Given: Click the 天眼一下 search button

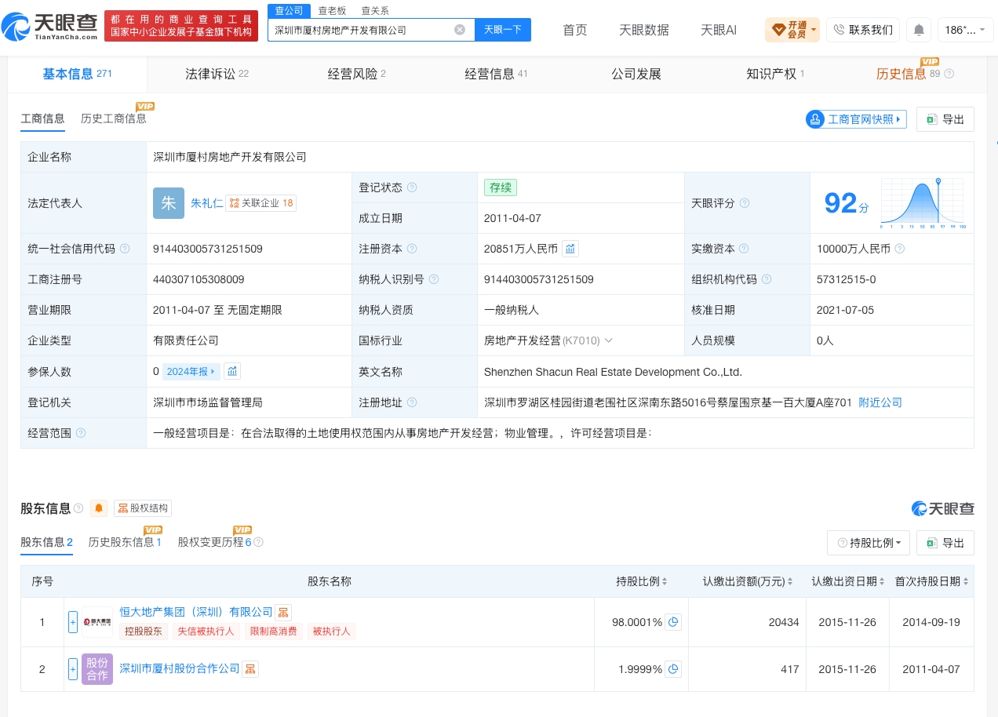Looking at the screenshot, I should (x=503, y=30).
